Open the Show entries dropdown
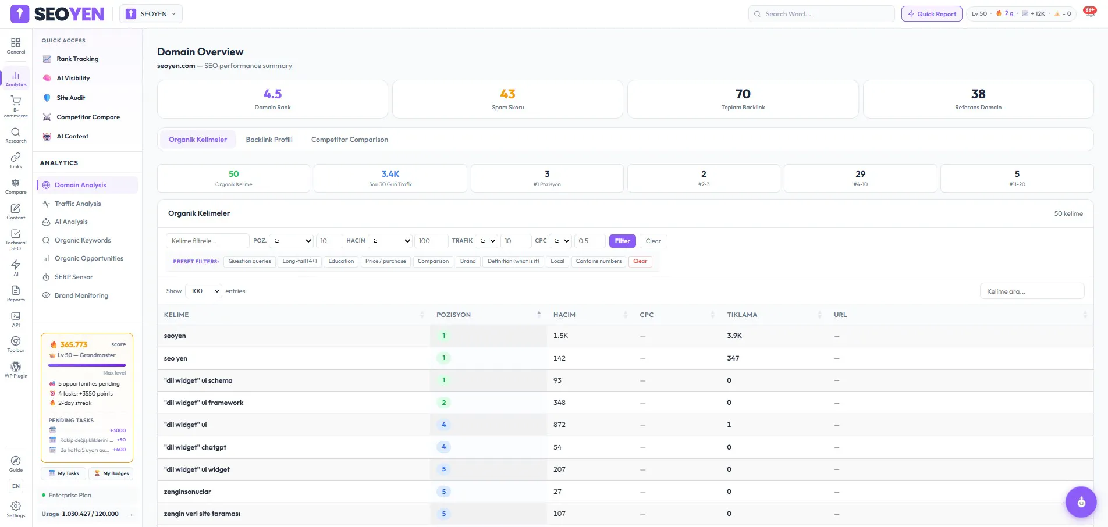The width and height of the screenshot is (1108, 527). click(x=204, y=291)
